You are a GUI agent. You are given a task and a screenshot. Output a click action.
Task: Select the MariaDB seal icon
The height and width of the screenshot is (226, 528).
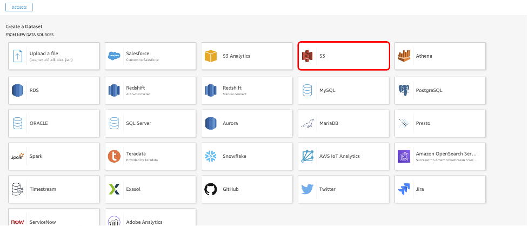[x=307, y=123]
